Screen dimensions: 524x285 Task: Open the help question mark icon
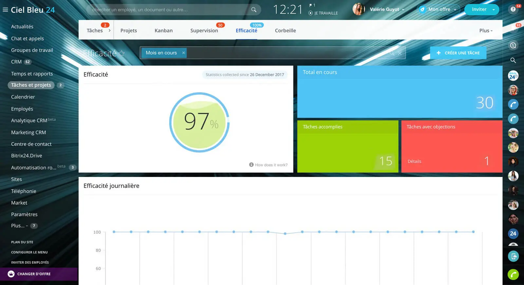pyautogui.click(x=513, y=9)
